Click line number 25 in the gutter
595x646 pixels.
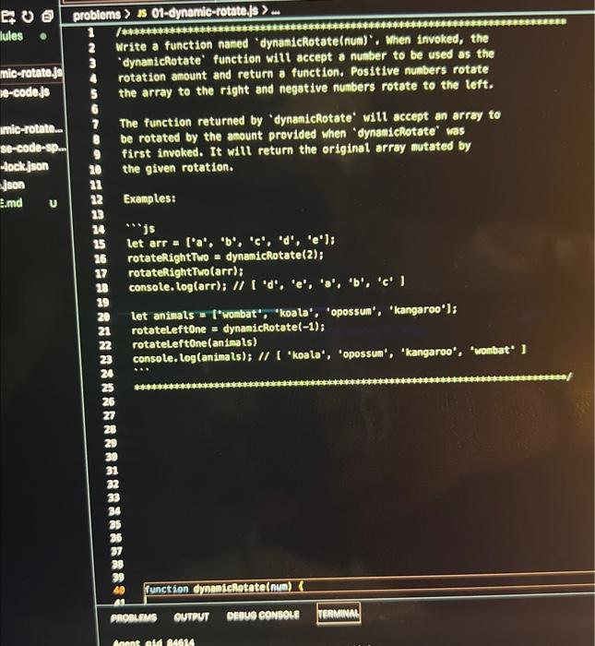(x=108, y=388)
